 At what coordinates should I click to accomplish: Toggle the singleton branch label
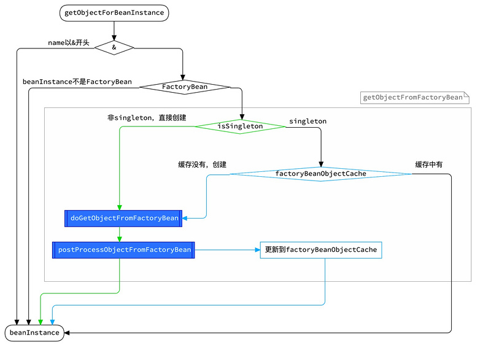click(307, 121)
